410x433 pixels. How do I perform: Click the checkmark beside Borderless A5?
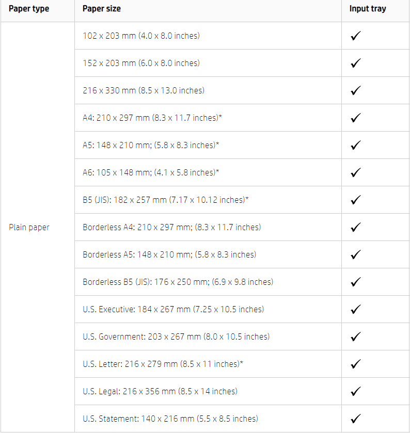[356, 254]
